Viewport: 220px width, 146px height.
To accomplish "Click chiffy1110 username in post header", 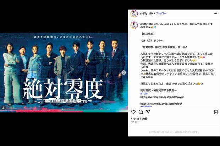I will point(146,13).
